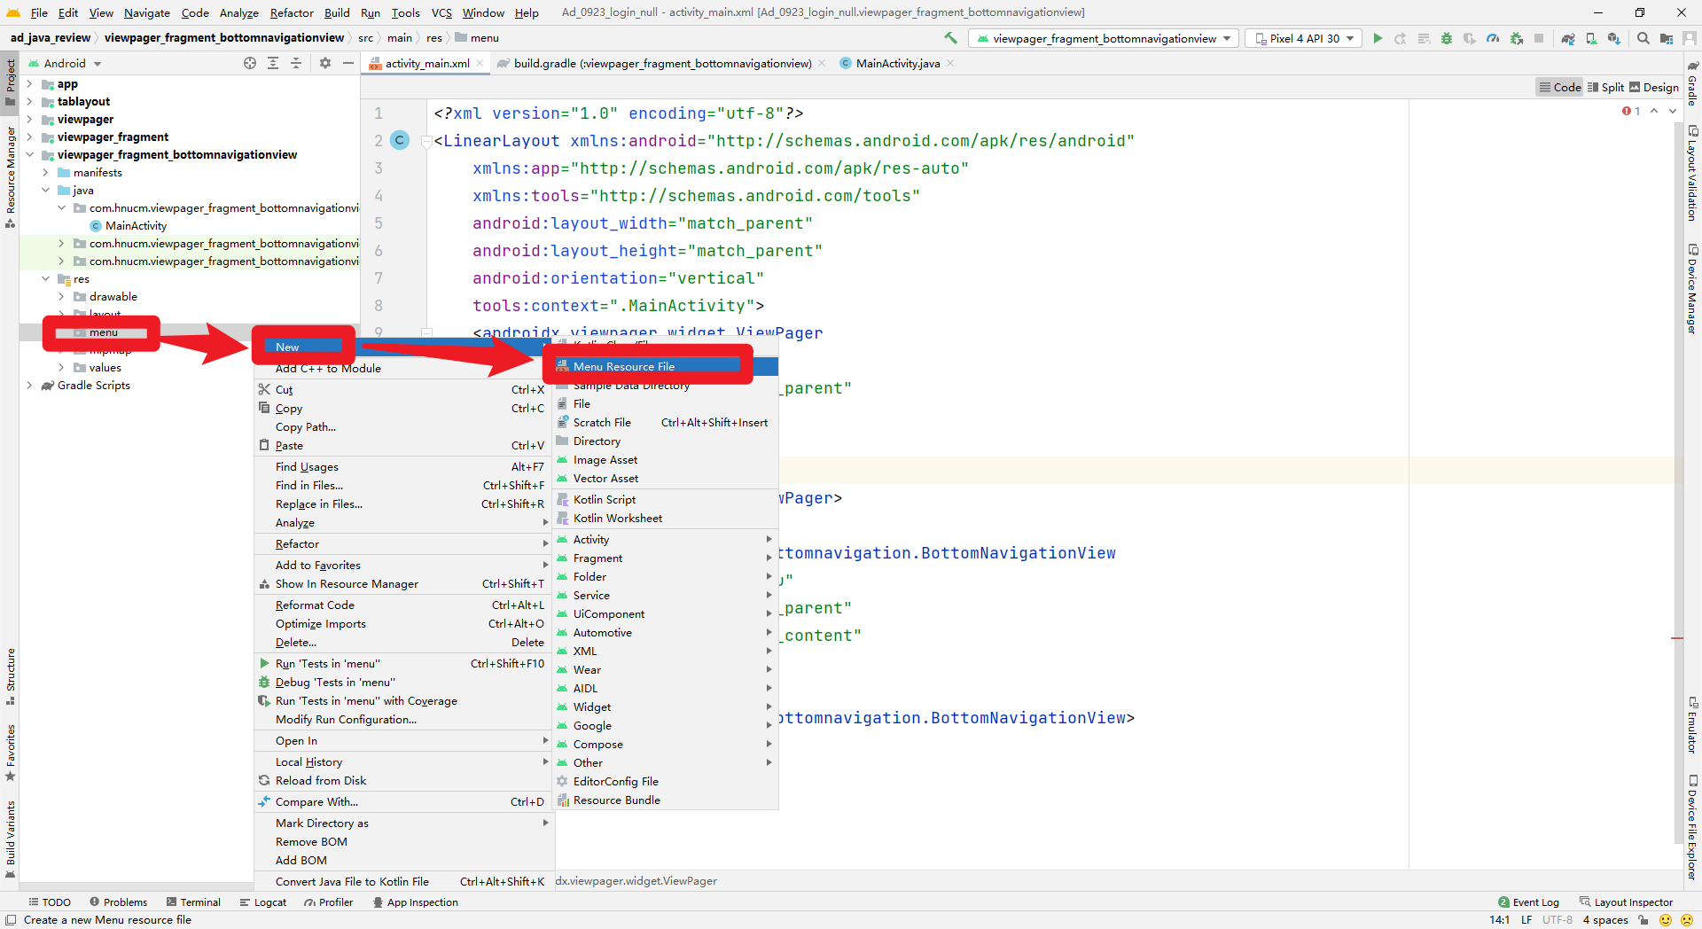Toggle the Build Variants side tab
The height and width of the screenshot is (929, 1702).
tap(11, 838)
